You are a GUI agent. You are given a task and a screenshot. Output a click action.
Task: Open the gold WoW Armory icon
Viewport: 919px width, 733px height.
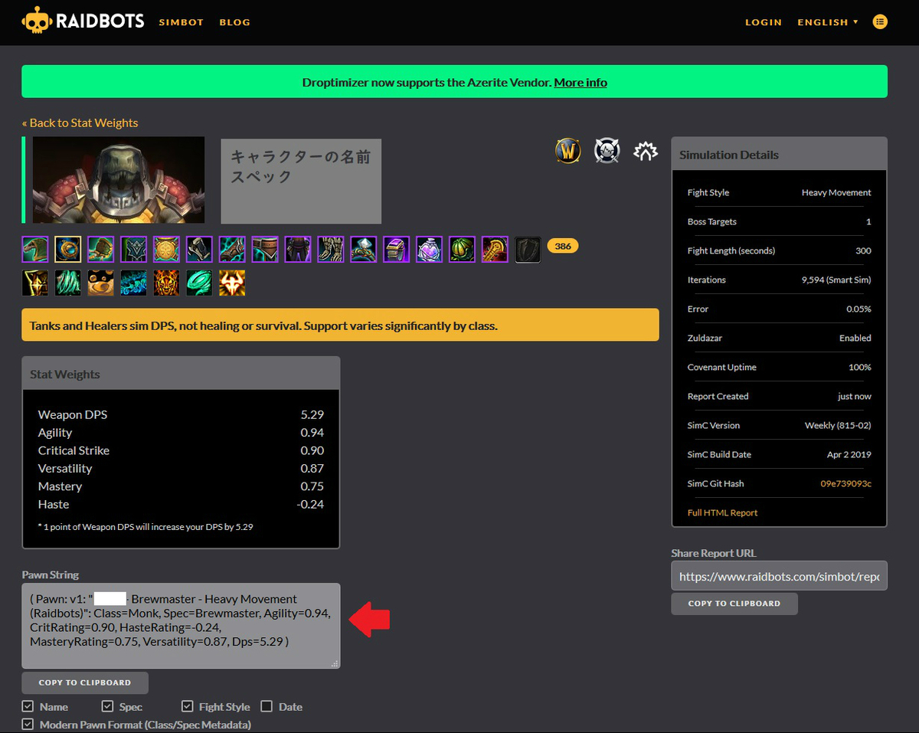(x=567, y=151)
